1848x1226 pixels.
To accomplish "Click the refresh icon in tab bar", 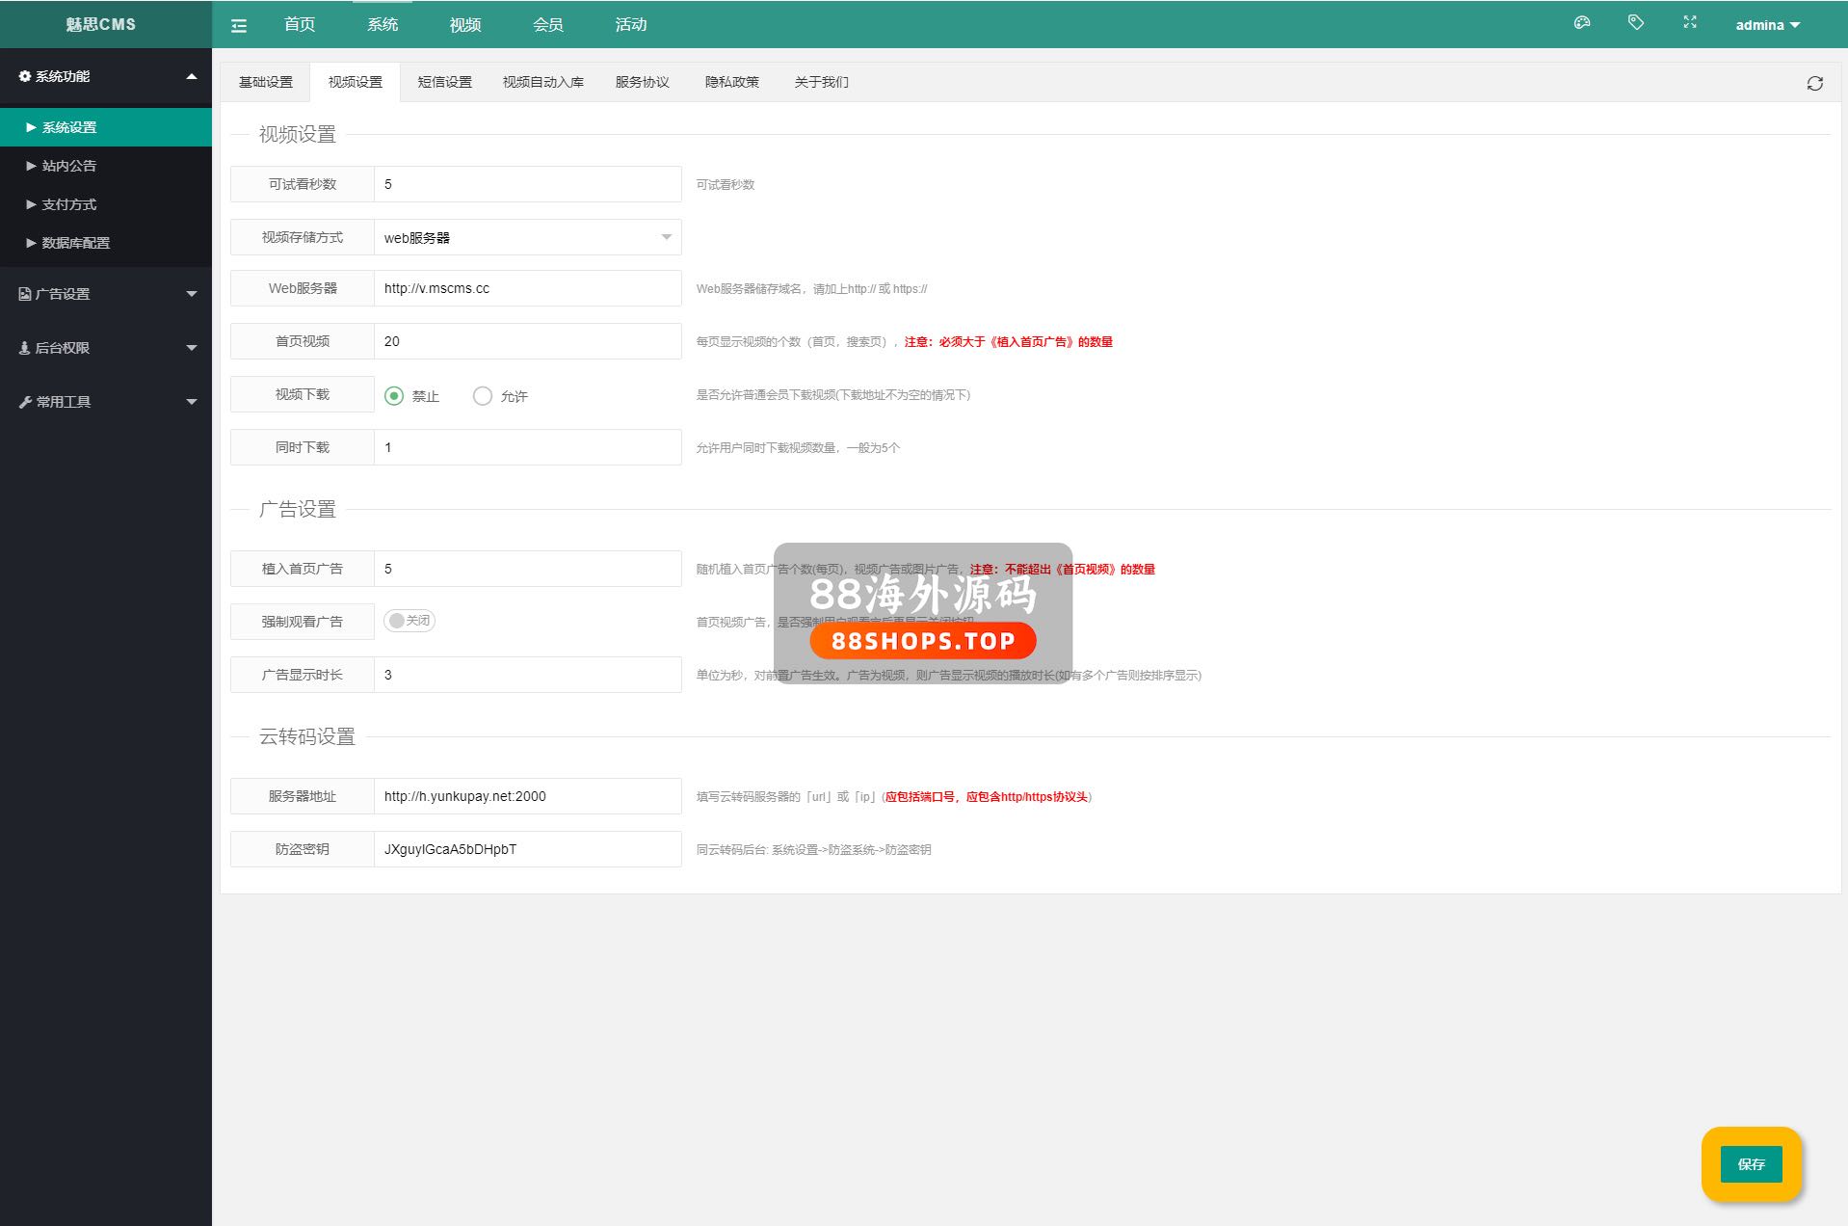I will point(1814,84).
